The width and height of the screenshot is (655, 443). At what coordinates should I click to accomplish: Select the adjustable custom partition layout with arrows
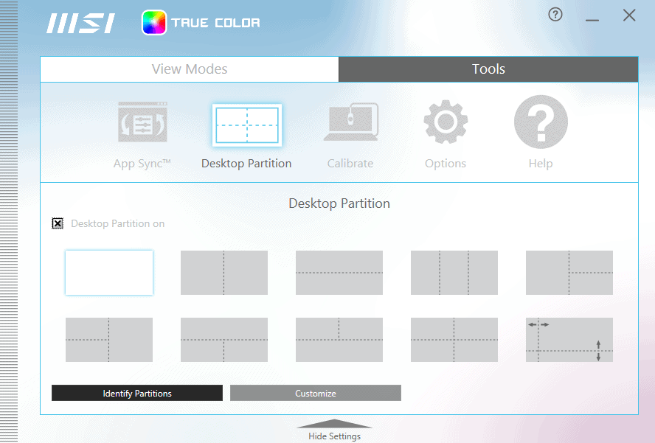click(x=569, y=340)
